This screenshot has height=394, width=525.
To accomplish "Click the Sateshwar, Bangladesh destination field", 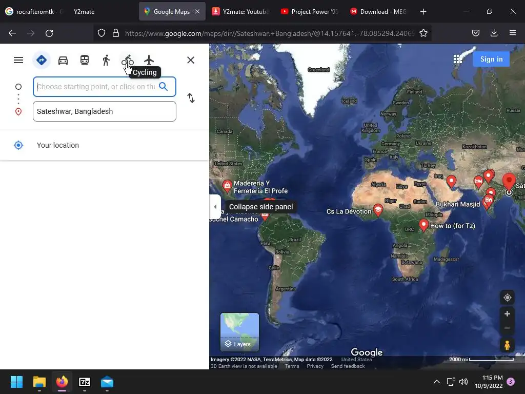I will point(105,111).
